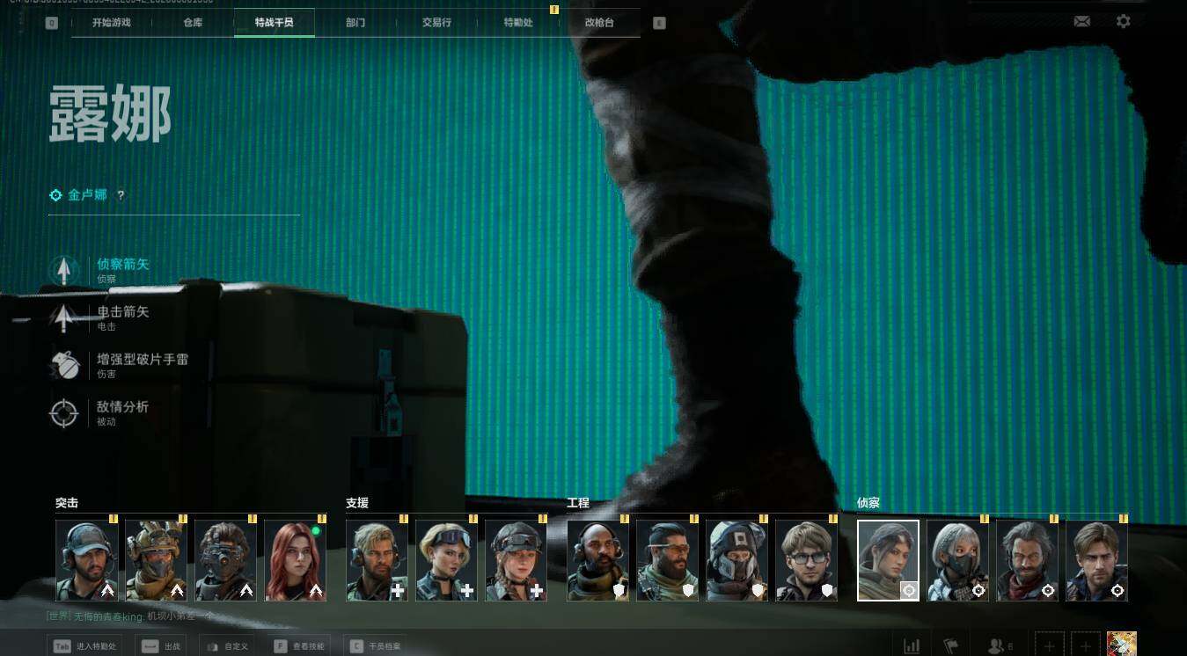Click the 露娜 operator title
The image size is (1187, 656).
110,115
